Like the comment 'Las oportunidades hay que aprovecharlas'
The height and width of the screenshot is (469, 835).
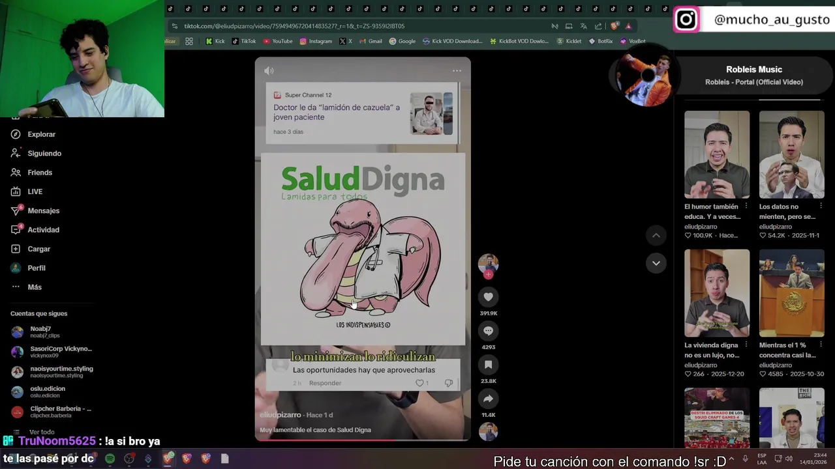419,383
